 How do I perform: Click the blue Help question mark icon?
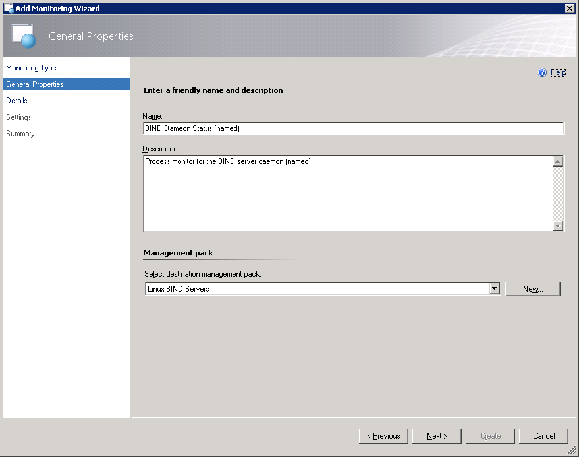[542, 73]
